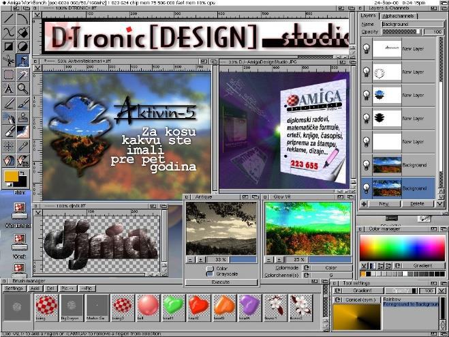449x337 pixels.
Task: Toggle bulb of New Layer with ring outline thumbnail
Action: [367, 72]
